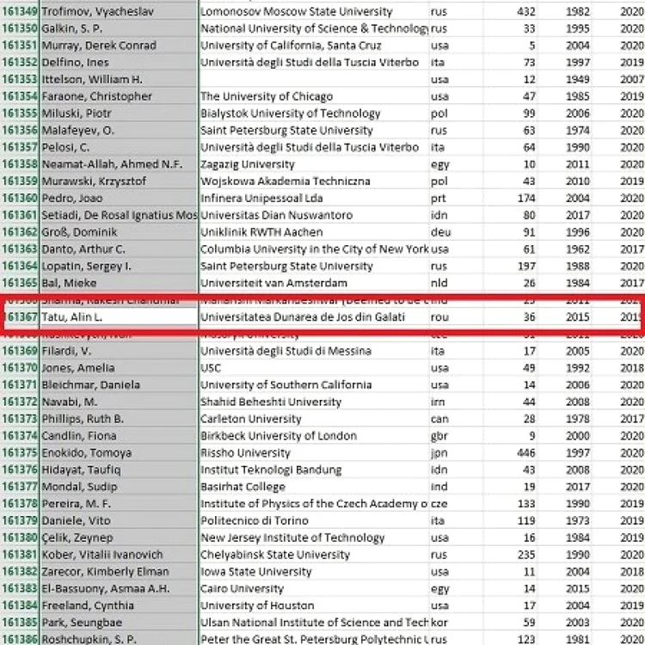This screenshot has width=645, height=645.
Task: Select the Infinera Unipessoal Lda cell
Action: 314,199
